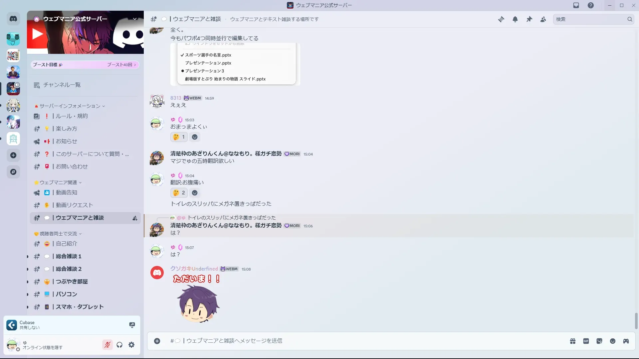Image resolution: width=639 pixels, height=359 pixels.
Task: Toggle microphone mute button
Action: click(107, 345)
